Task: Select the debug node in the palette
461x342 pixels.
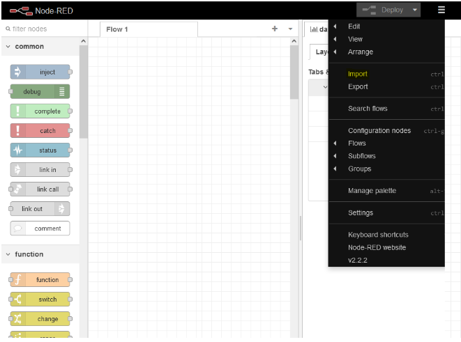Action: coord(40,91)
